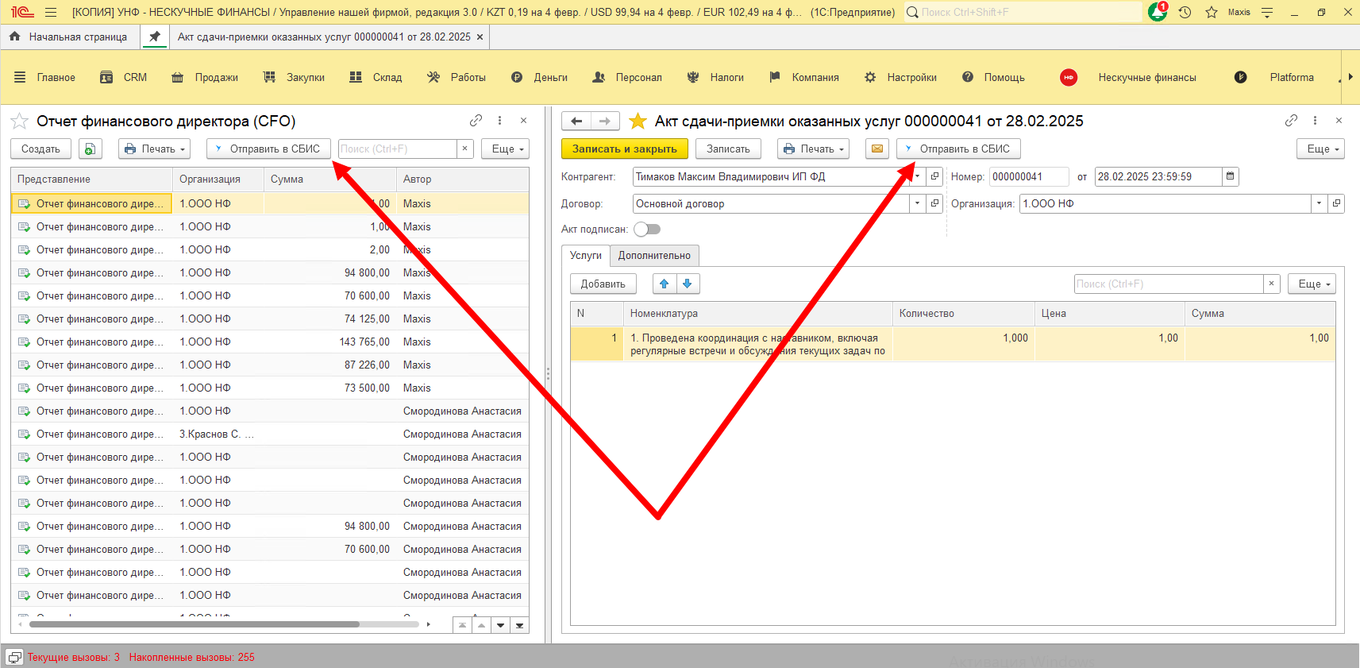Click the Номер input field
Screen dimensions: 1360x668
click(1028, 176)
